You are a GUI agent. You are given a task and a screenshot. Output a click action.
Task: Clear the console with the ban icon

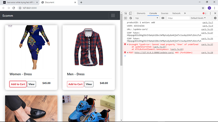point(131,18)
